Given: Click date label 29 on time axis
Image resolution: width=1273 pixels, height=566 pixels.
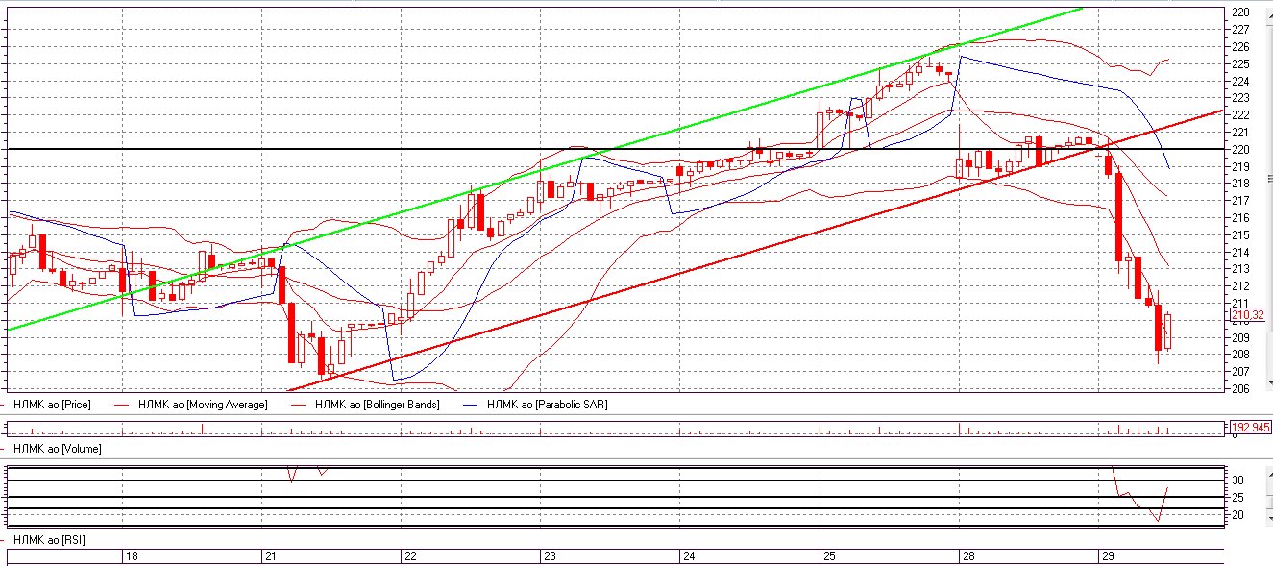Looking at the screenshot, I should (1108, 556).
